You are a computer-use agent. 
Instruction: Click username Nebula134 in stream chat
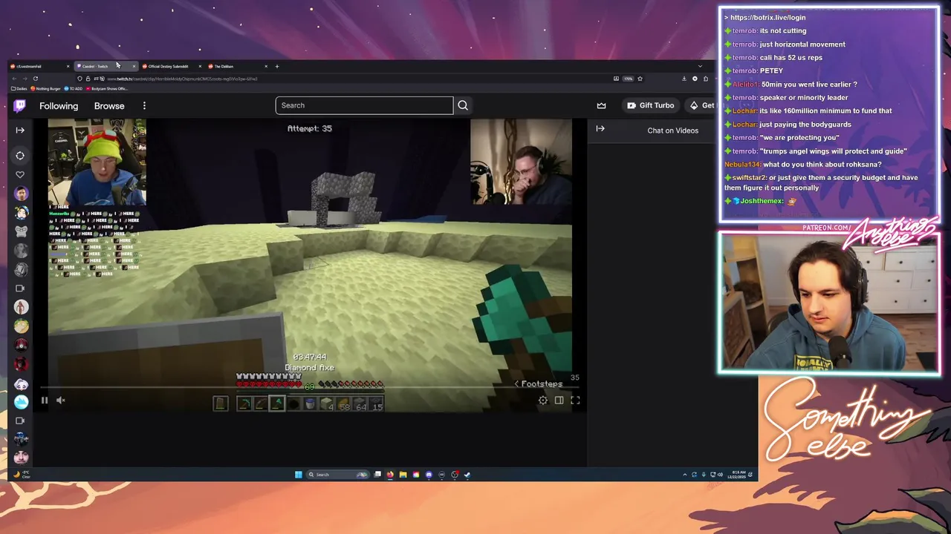(x=742, y=165)
